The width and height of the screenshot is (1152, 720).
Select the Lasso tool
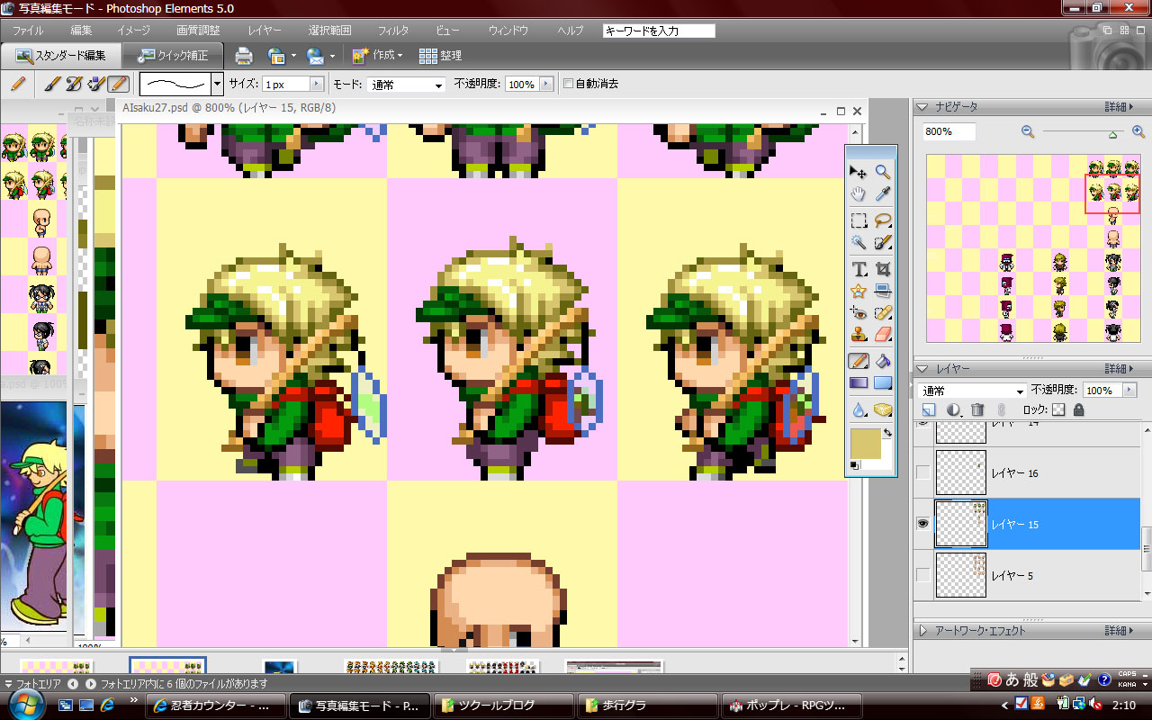(x=883, y=220)
